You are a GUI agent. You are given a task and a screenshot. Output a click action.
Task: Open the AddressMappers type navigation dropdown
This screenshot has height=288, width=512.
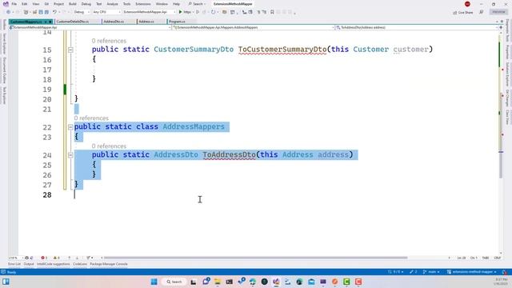253,27
